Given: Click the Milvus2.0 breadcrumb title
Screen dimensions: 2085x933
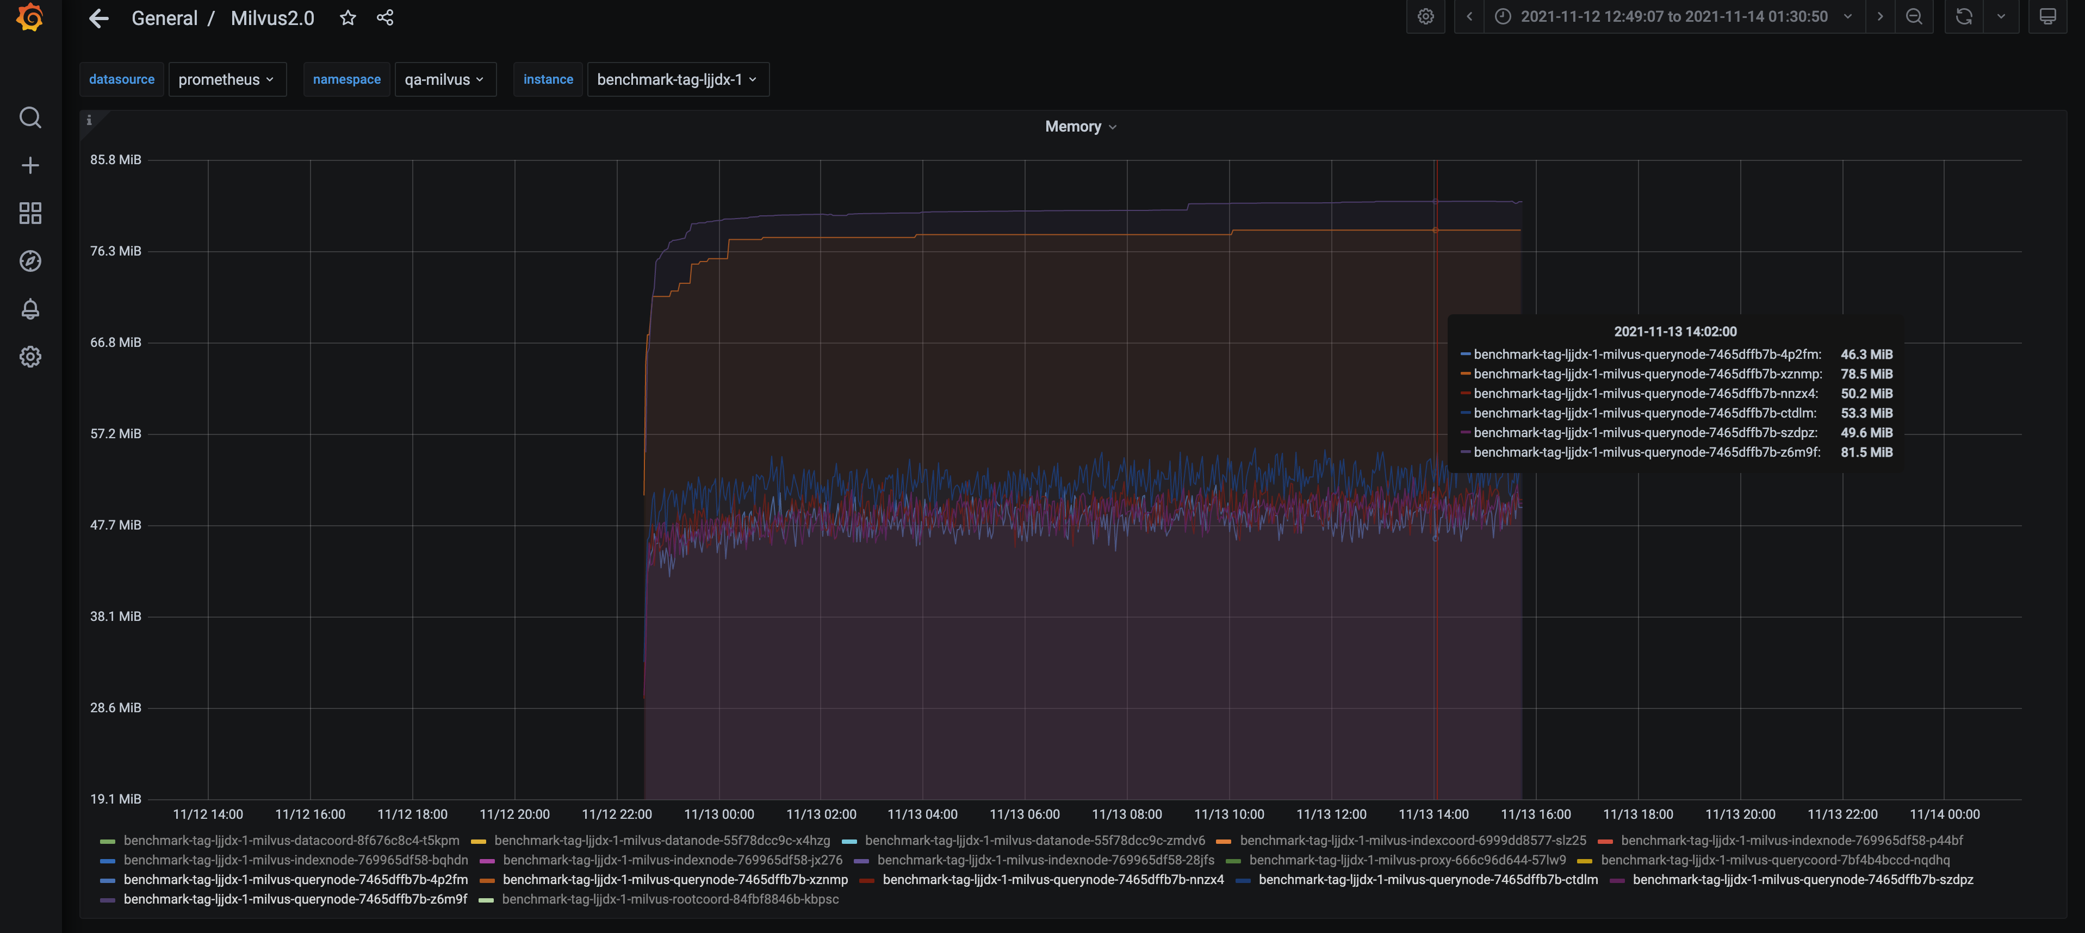Looking at the screenshot, I should click(x=272, y=17).
